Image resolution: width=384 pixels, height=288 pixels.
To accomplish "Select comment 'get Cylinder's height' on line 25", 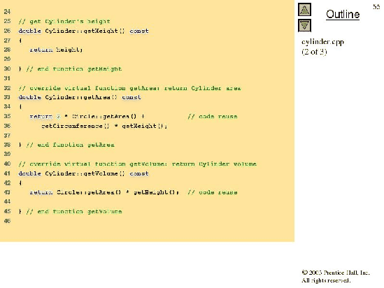I will (x=64, y=21).
